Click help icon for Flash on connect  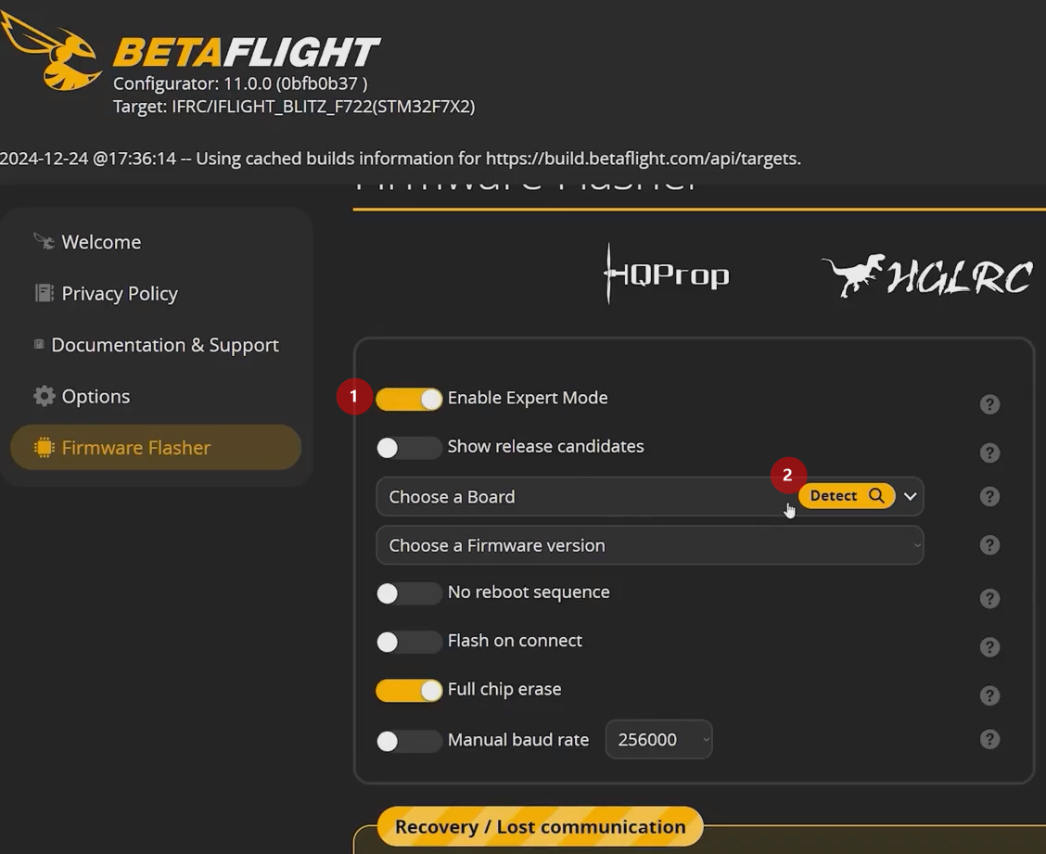pos(989,647)
